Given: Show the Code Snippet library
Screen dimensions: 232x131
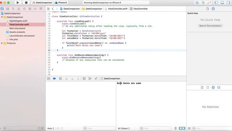Looking at the screenshot, I should click(208, 87).
